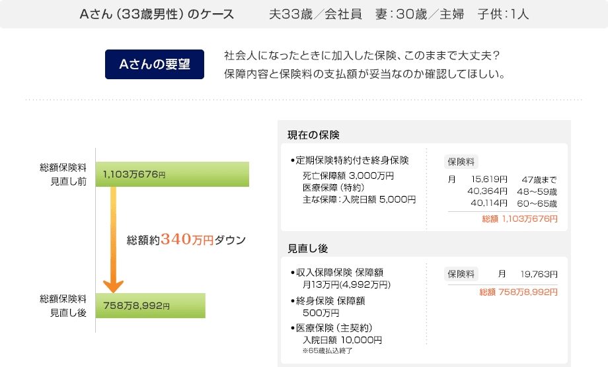Select the 定期保険特約付き終身保険 bullet item
Image resolution: width=608 pixels, height=367 pixels.
tap(352, 160)
